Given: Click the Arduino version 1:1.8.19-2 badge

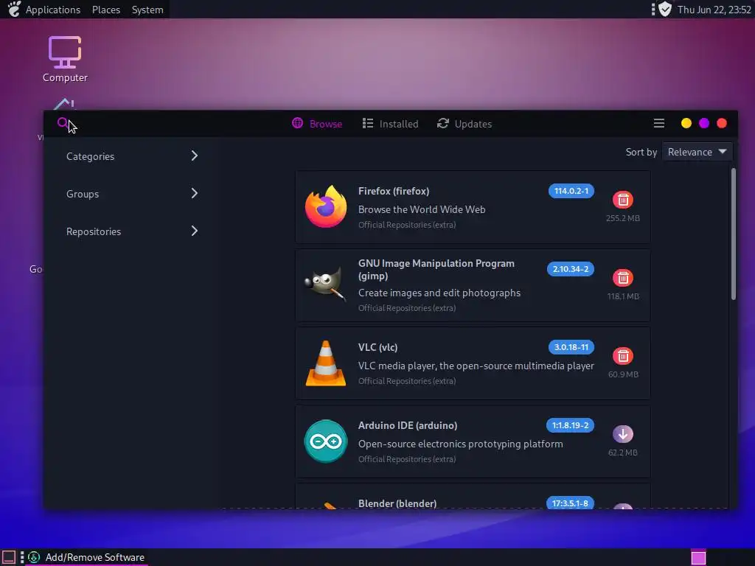Looking at the screenshot, I should point(570,425).
